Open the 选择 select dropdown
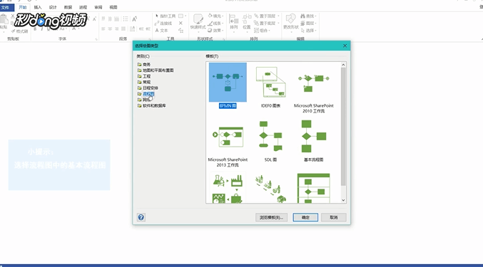 pyautogui.click(x=309, y=31)
